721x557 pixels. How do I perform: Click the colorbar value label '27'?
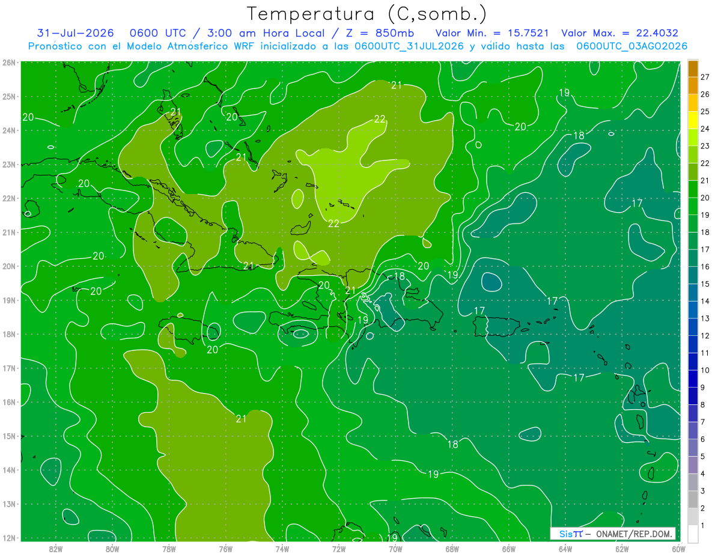(705, 76)
